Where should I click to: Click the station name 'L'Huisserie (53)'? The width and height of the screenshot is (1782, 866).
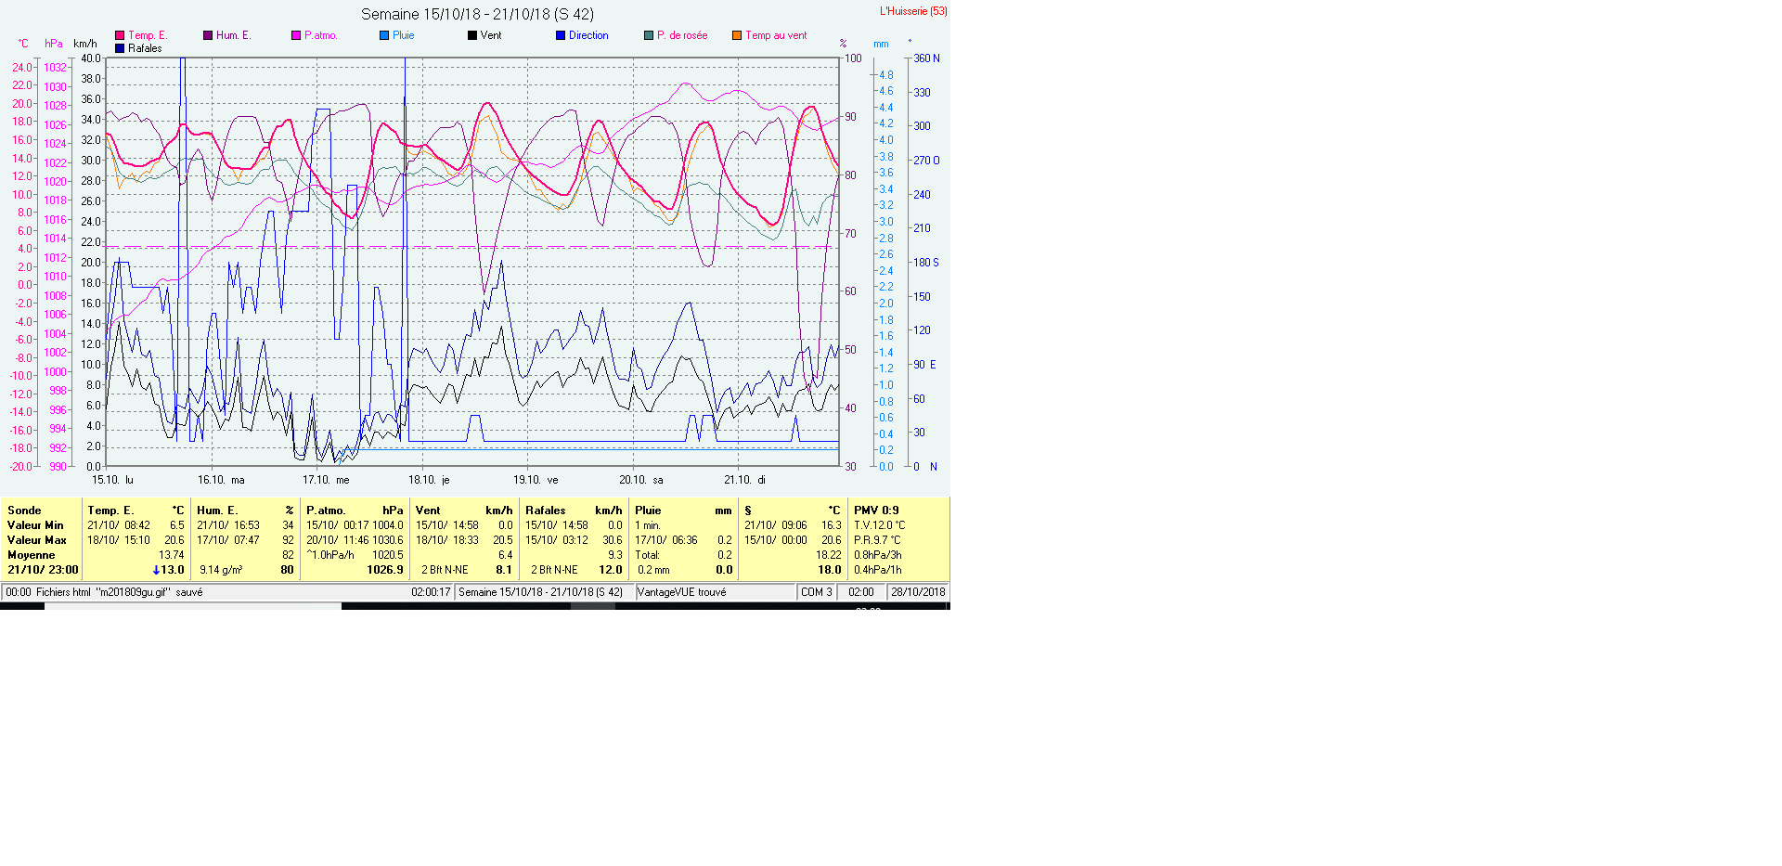pyautogui.click(x=913, y=11)
